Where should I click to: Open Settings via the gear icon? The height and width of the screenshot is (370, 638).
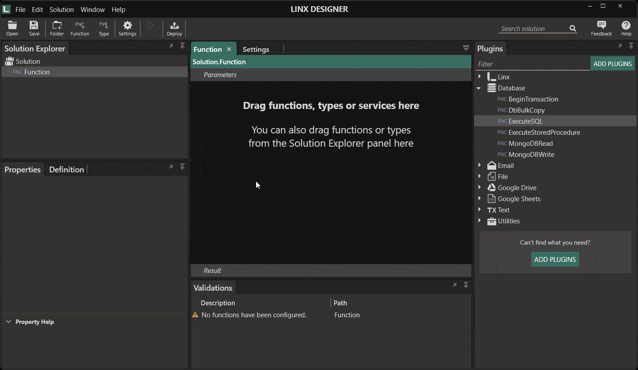pyautogui.click(x=127, y=28)
